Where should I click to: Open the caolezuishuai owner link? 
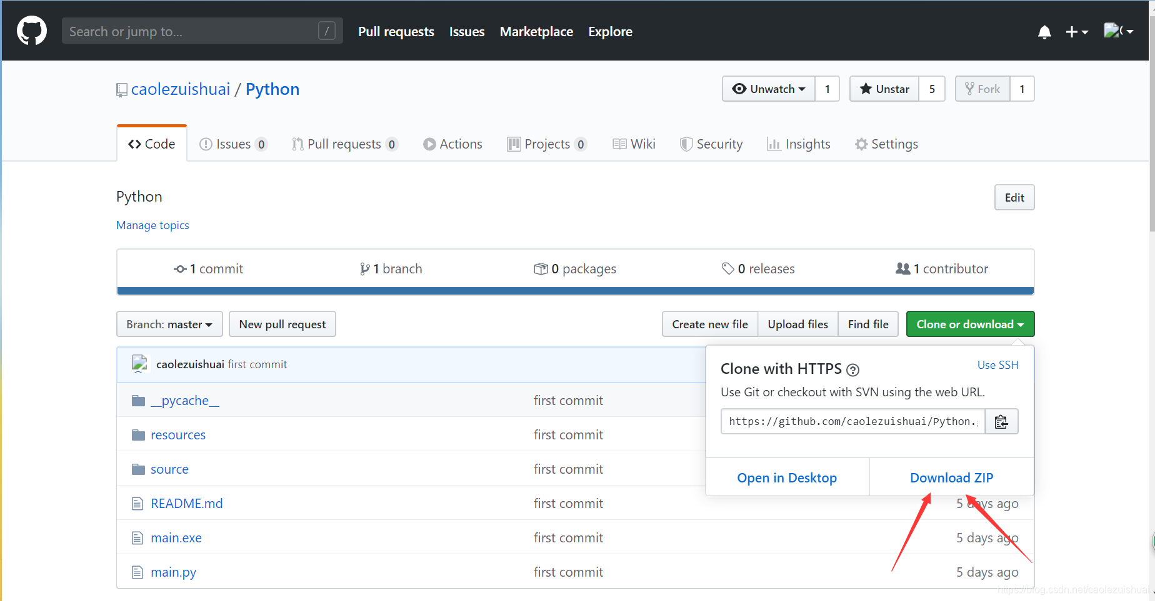tap(181, 89)
